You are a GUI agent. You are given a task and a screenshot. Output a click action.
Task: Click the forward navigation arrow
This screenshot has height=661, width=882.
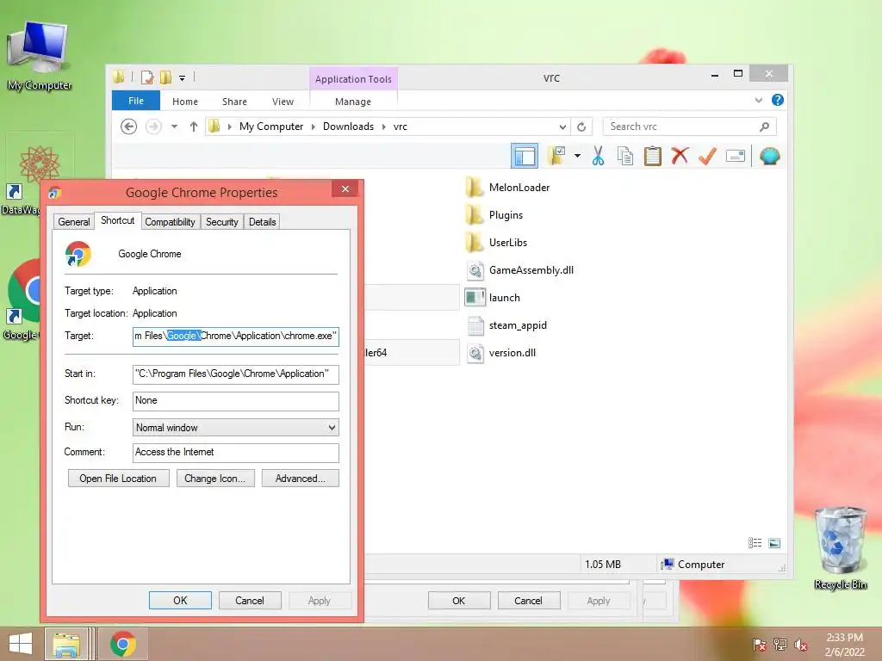pyautogui.click(x=153, y=127)
